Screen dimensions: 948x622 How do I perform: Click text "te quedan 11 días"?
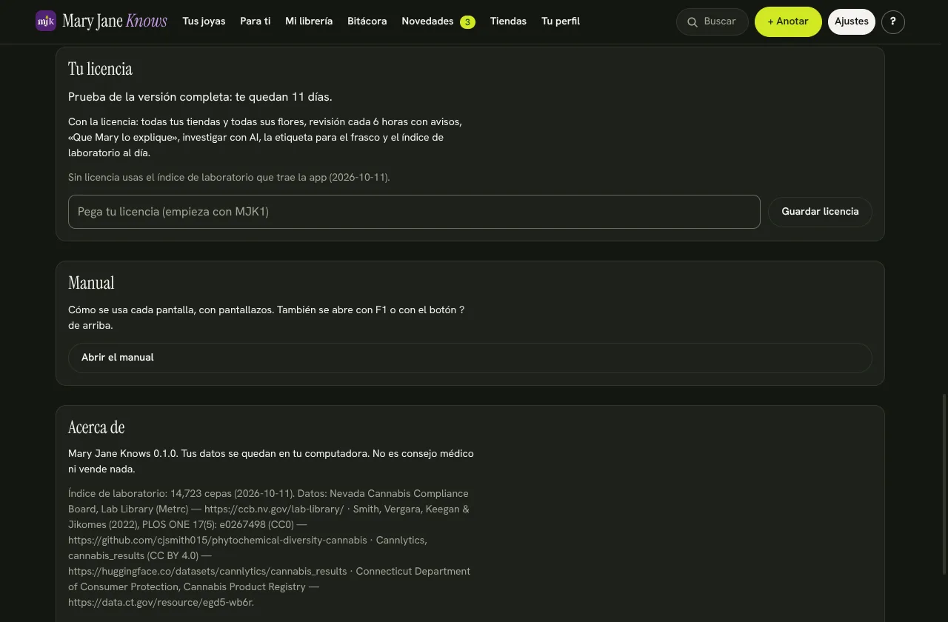tap(284, 97)
